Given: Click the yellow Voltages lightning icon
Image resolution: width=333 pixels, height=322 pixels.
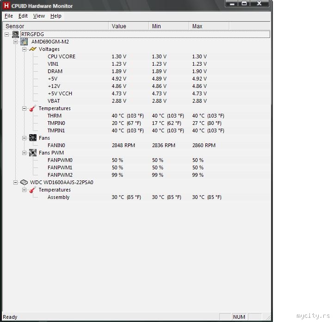Looking at the screenshot, I should [33, 49].
